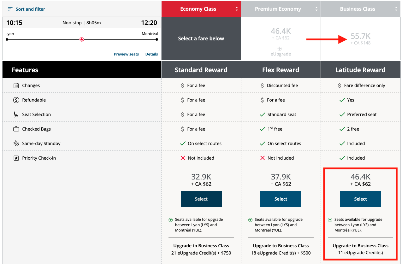Expand the Economy Class fare dropdown
Viewport: 402px width, 264px height.
tap(236, 9)
